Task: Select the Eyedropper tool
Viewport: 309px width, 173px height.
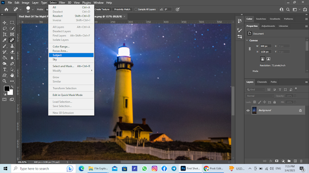Action: click(5, 40)
